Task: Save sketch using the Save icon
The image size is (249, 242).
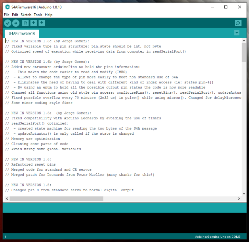Action: (41, 23)
